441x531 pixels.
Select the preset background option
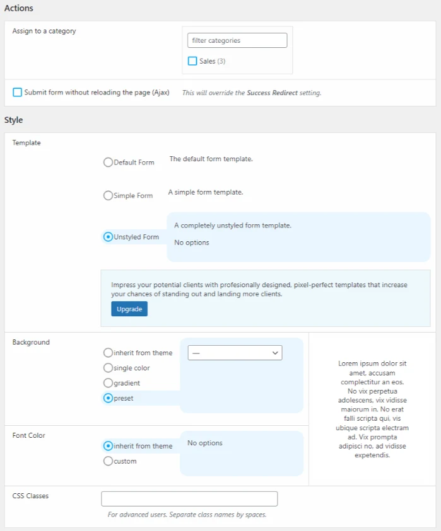pos(108,398)
